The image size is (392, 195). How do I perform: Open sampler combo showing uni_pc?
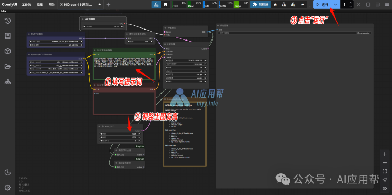(186, 75)
